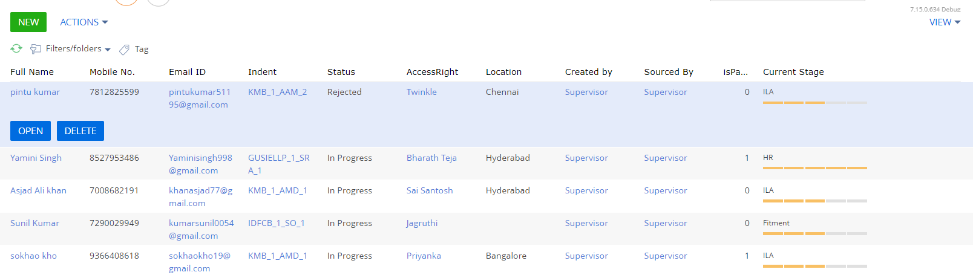Click the green refresh icon
The image size is (973, 275).
pos(16,48)
